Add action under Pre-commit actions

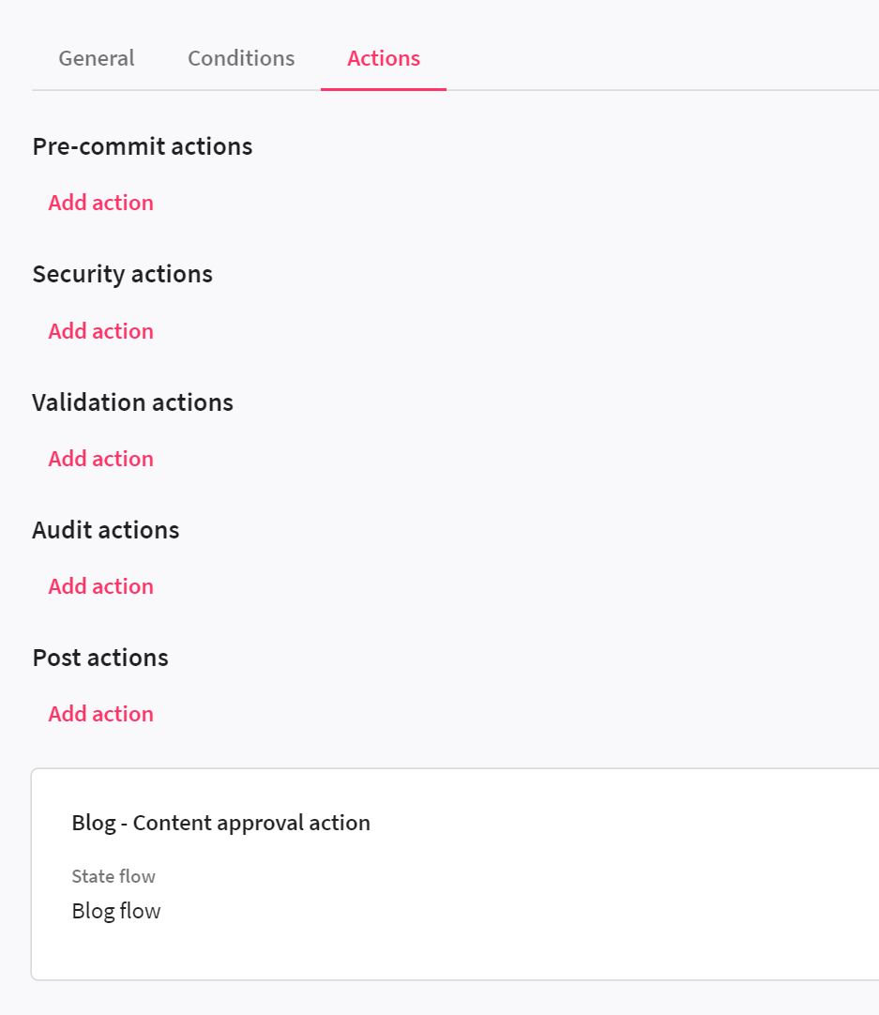(x=101, y=203)
